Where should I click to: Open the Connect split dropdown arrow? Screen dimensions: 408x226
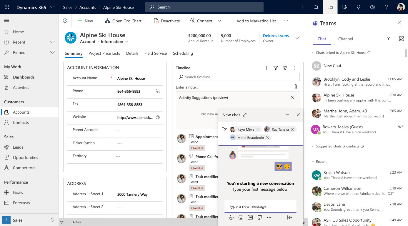coord(219,21)
